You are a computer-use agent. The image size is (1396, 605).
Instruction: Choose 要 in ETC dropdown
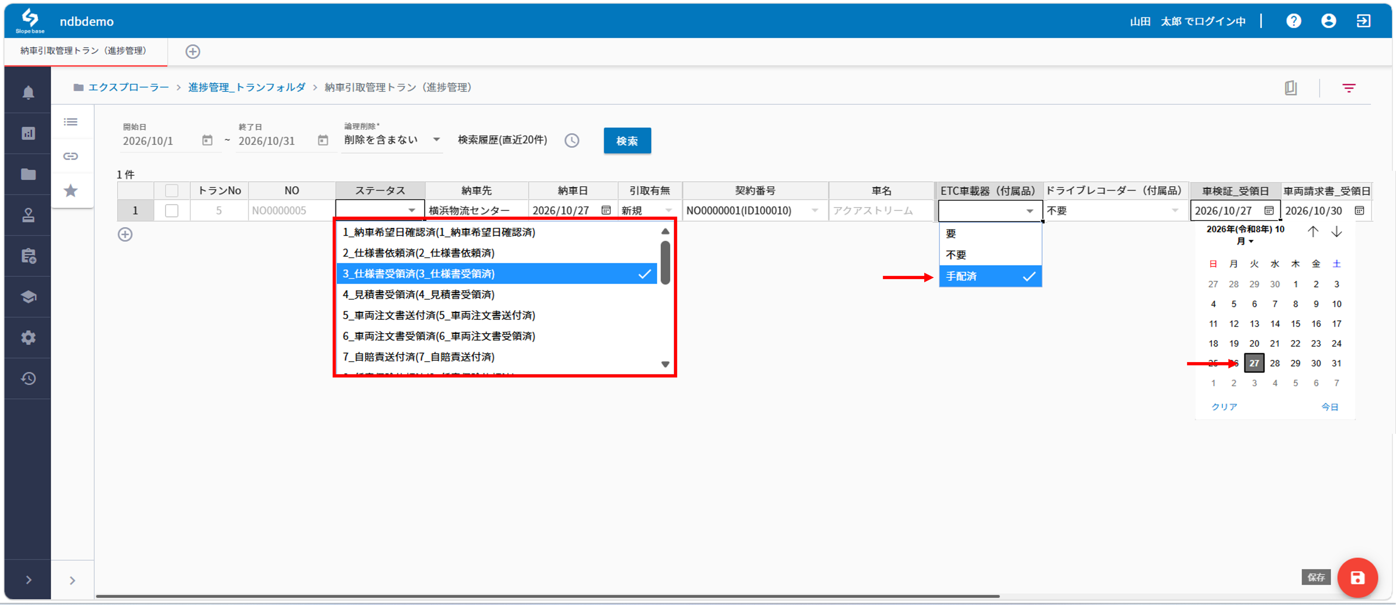coord(990,234)
